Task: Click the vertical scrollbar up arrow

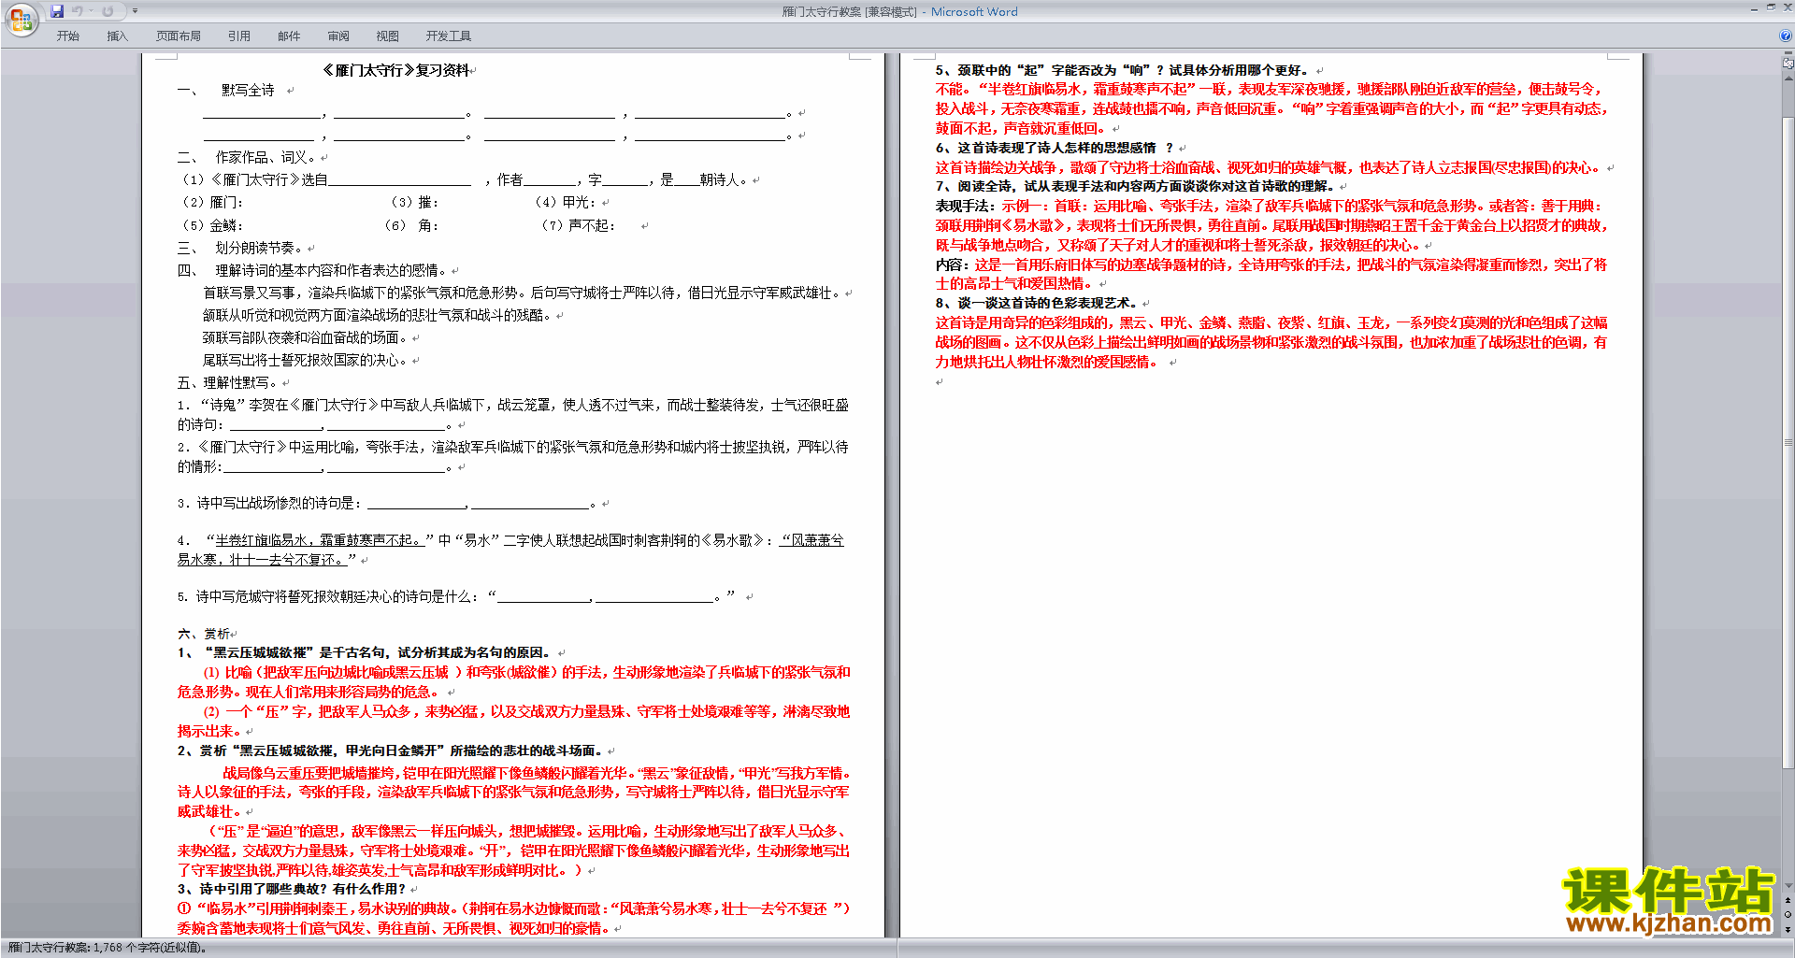Action: [x=1788, y=77]
